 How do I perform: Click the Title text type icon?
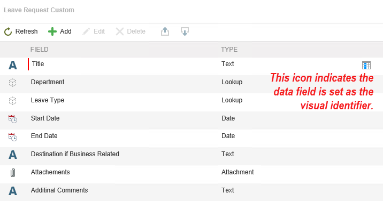[x=13, y=65]
